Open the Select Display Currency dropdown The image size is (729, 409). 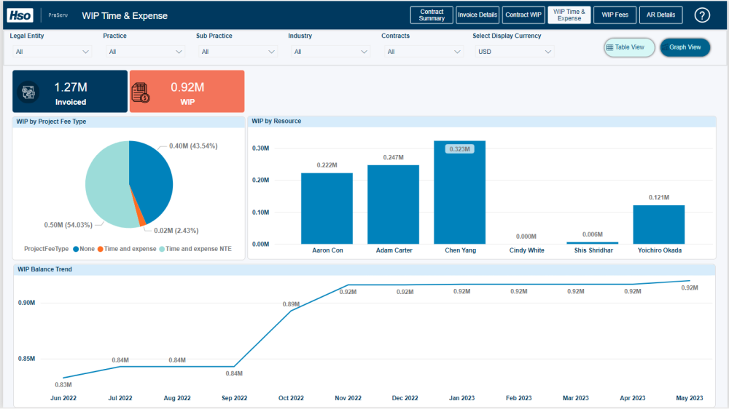pos(514,52)
